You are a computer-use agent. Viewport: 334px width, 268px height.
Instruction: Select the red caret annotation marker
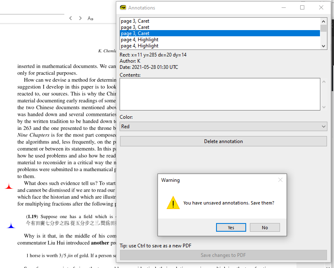[x=9, y=186]
